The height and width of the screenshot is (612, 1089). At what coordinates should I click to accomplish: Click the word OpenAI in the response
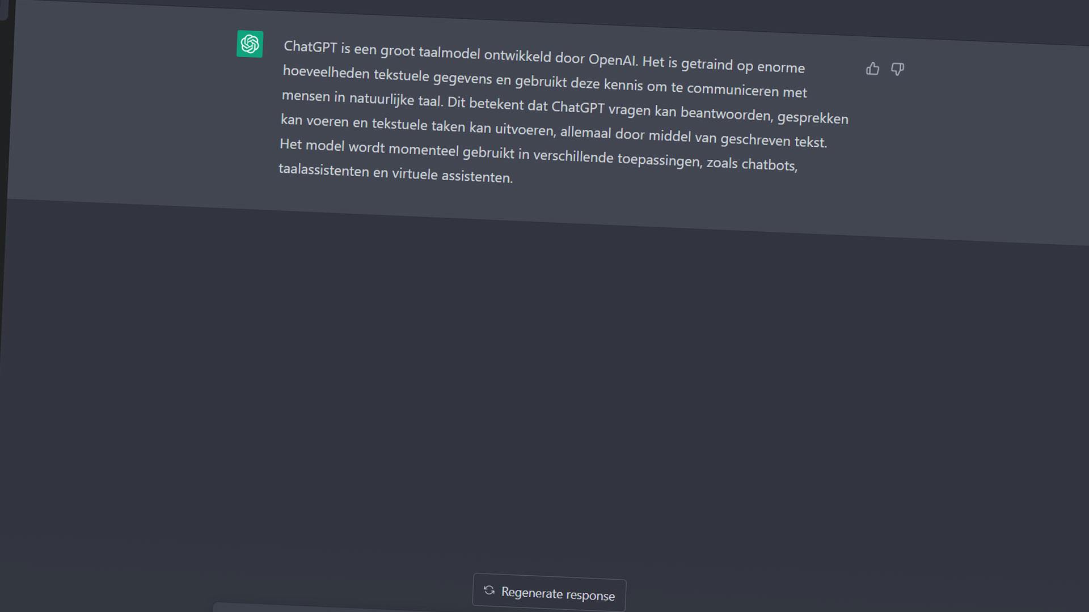click(x=613, y=59)
